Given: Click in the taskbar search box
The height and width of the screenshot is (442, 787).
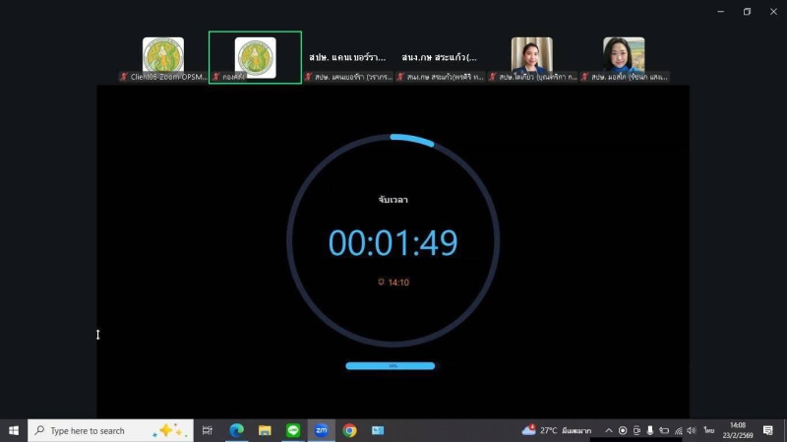Looking at the screenshot, I should click(x=98, y=430).
